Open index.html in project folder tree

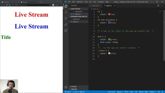coord(79,19)
